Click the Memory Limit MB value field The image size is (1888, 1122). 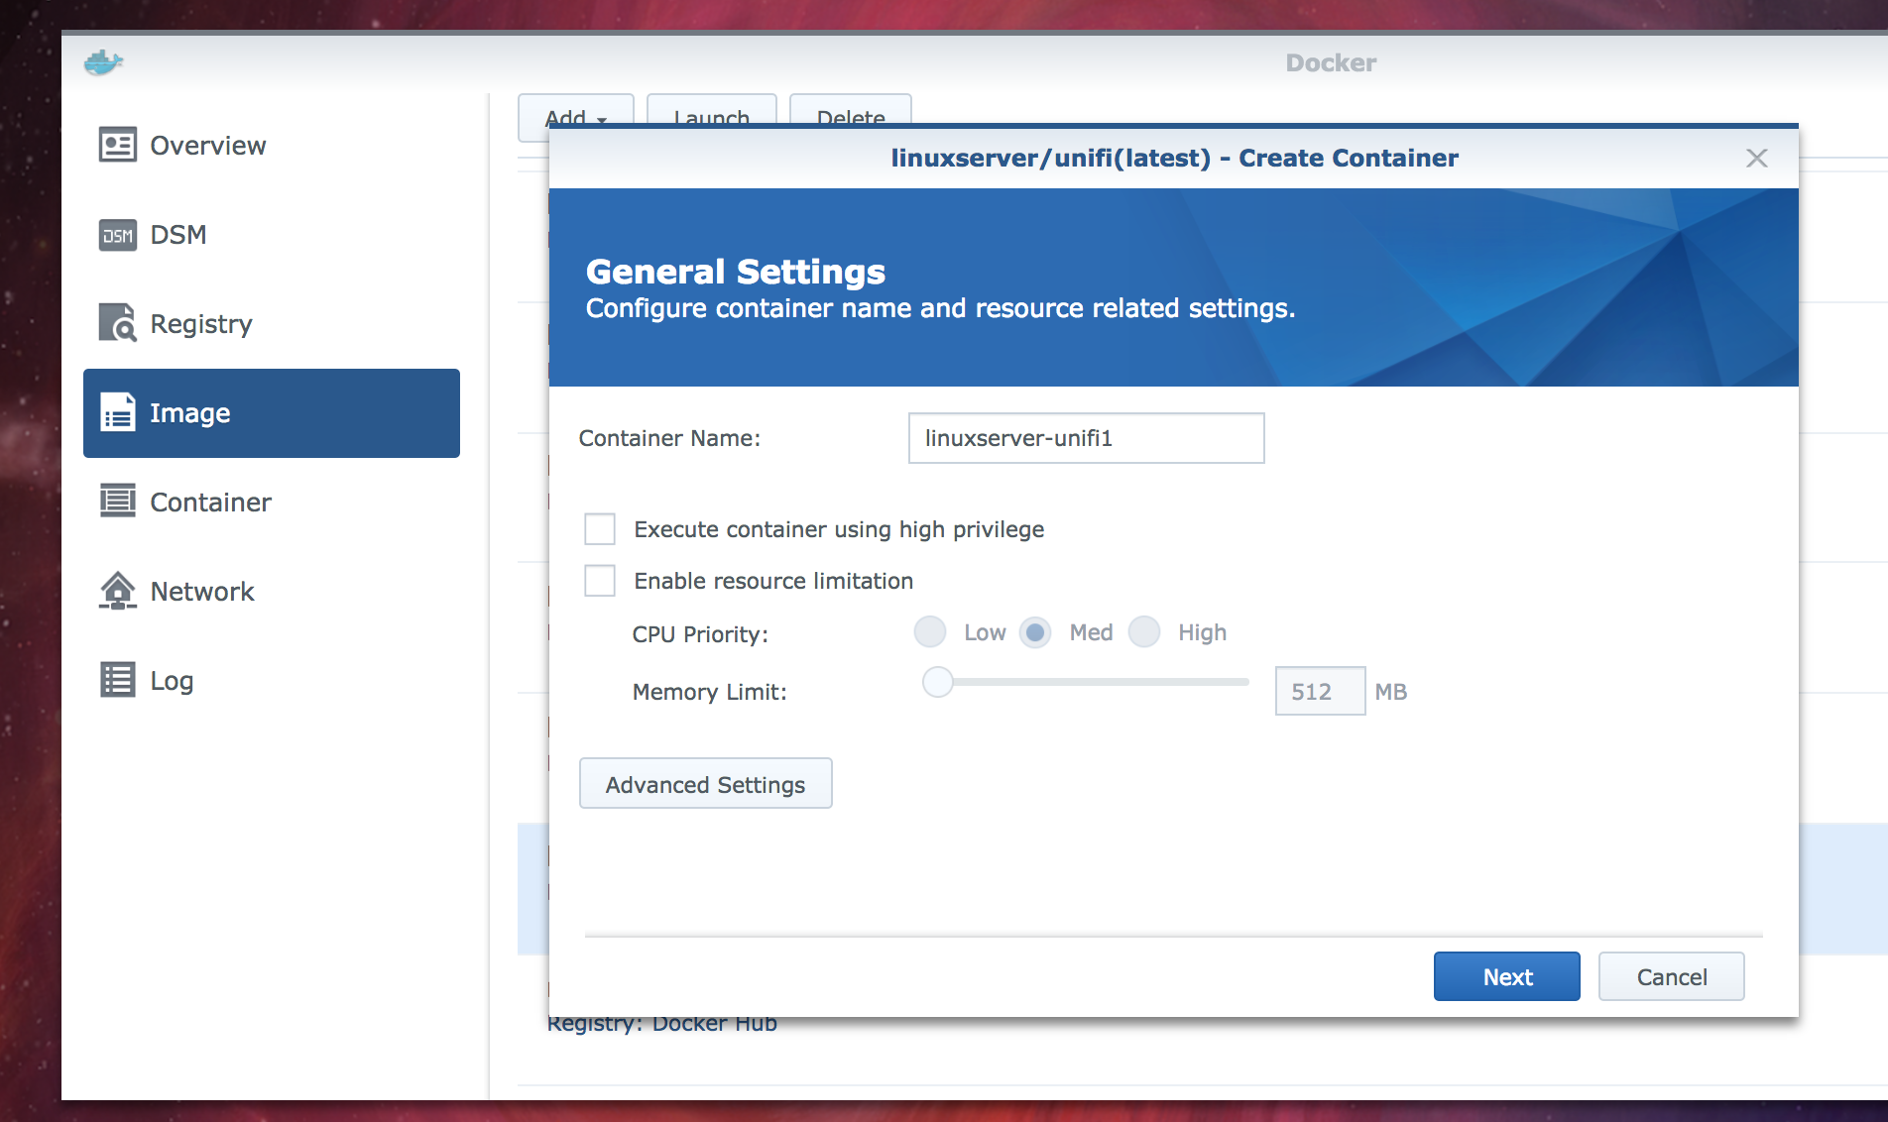pos(1320,691)
